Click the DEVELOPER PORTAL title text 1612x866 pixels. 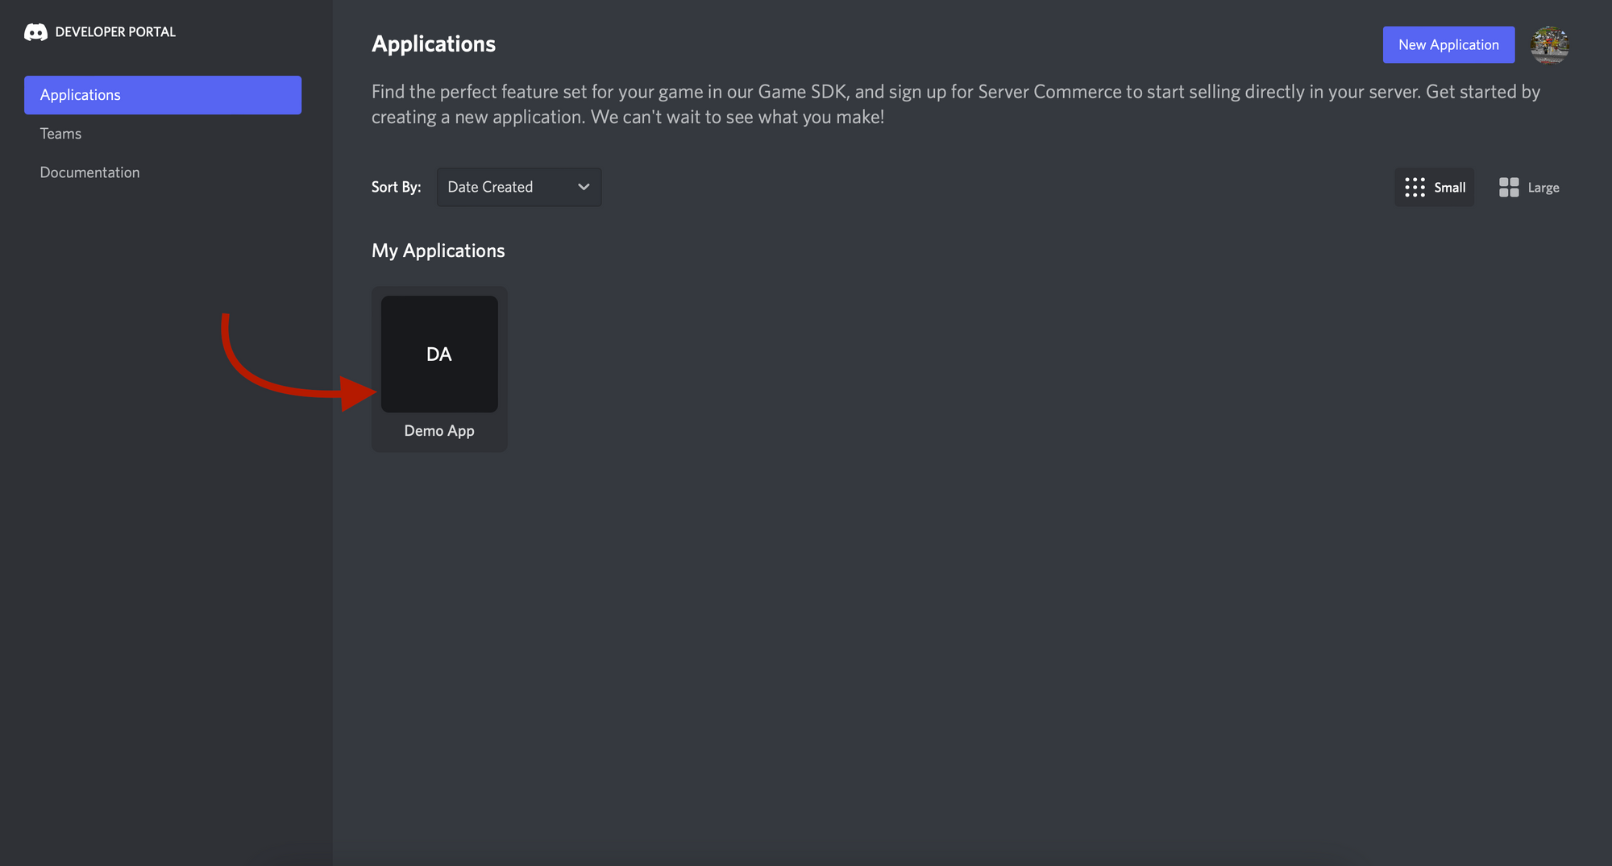[115, 32]
